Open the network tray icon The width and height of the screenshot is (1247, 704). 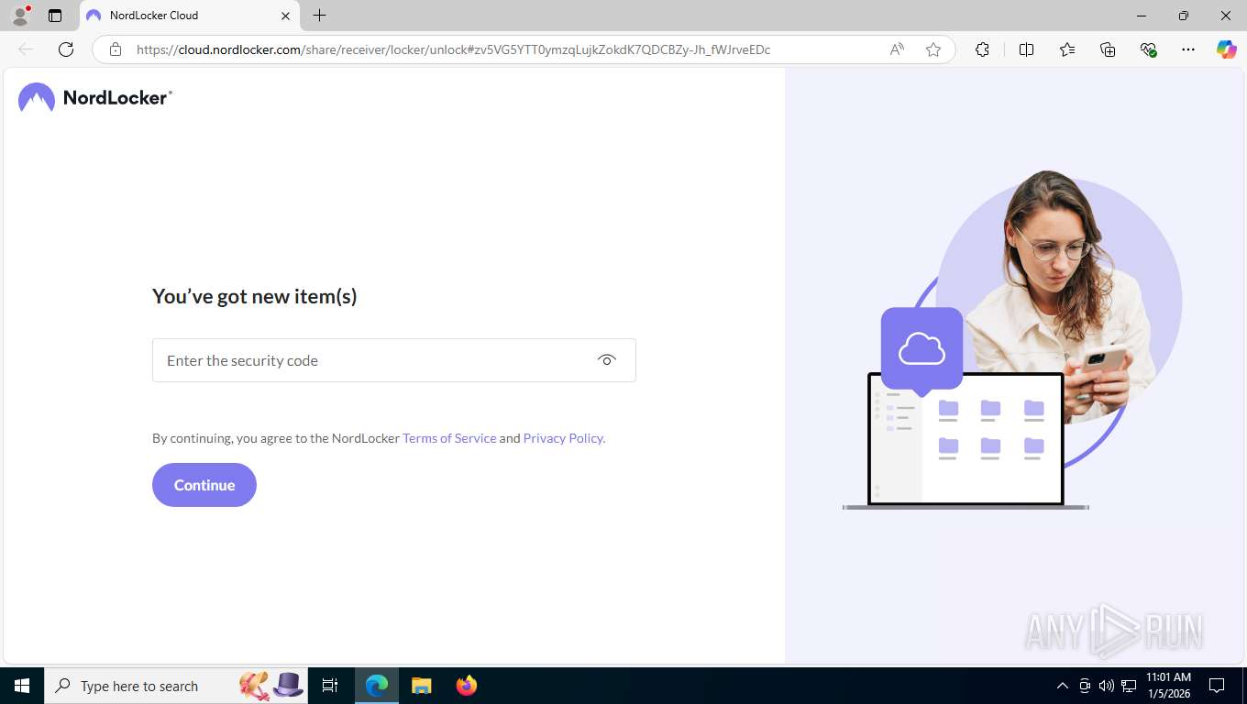coord(1129,686)
